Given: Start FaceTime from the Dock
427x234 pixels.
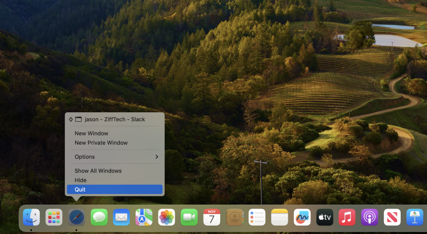Looking at the screenshot, I should [189, 217].
